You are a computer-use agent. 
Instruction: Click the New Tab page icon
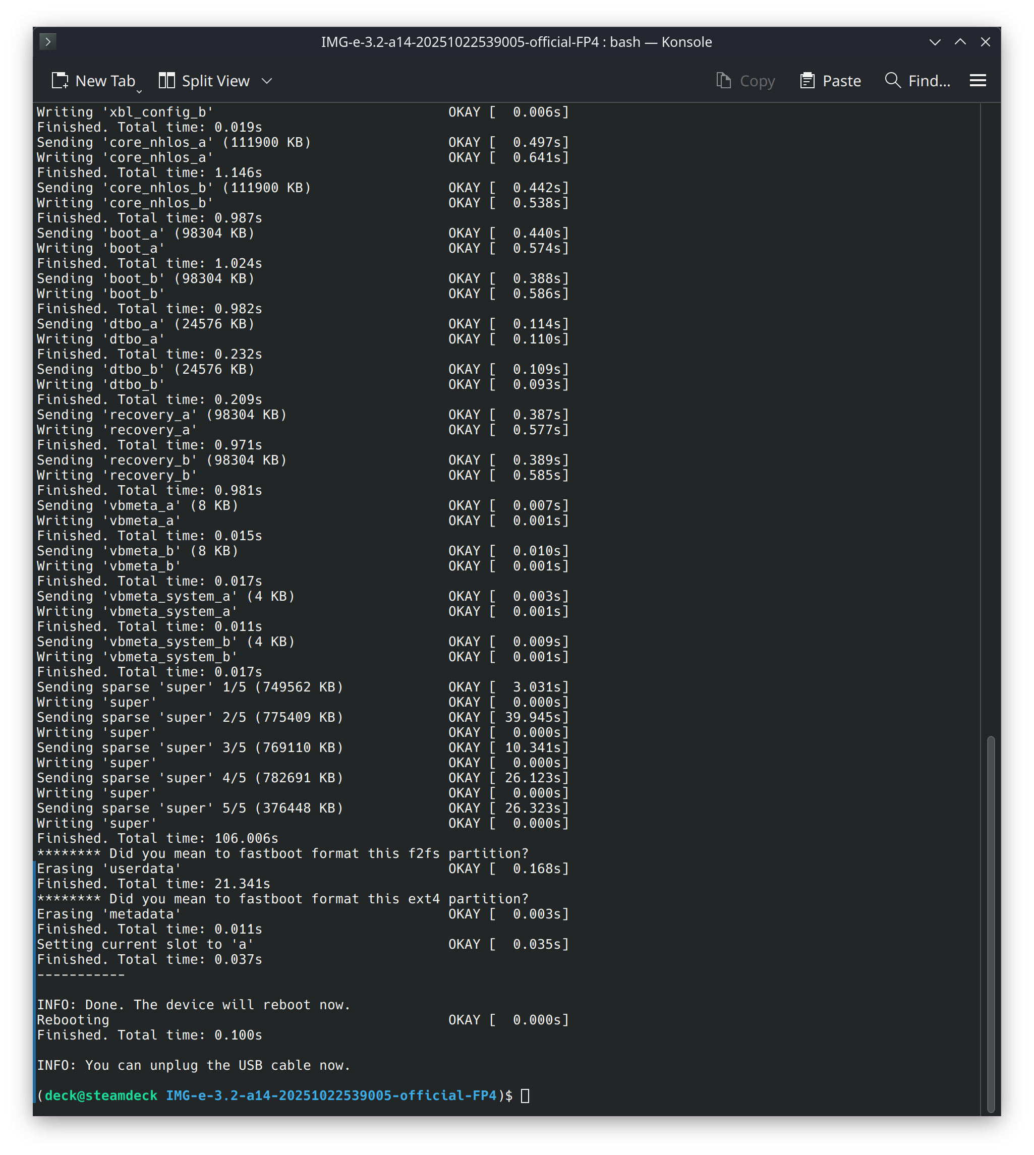[60, 81]
